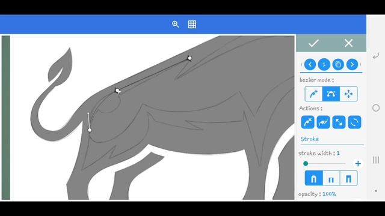The image size is (385, 216).
Task: Select edit-handles bezier mode
Action: click(331, 94)
